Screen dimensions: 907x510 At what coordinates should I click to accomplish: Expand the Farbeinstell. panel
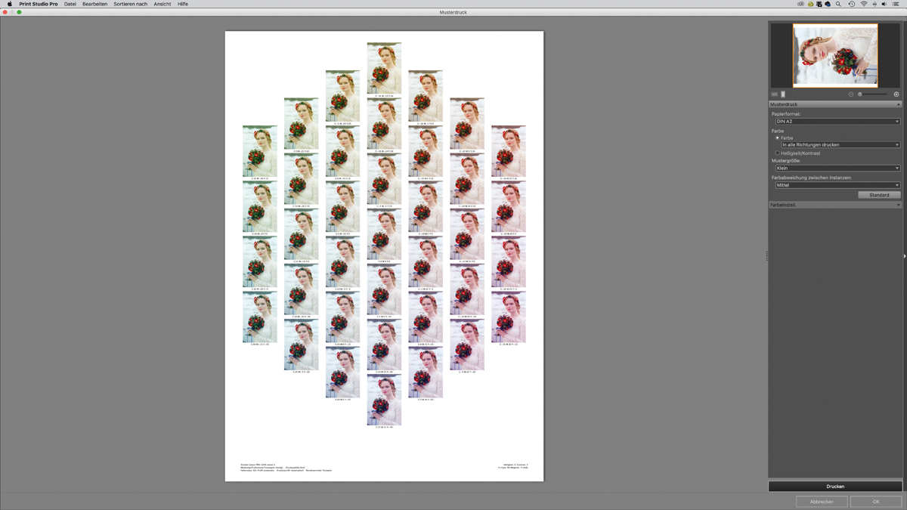click(834, 205)
